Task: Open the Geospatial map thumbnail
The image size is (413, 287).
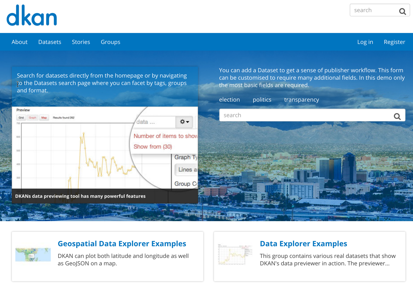Action: click(33, 254)
